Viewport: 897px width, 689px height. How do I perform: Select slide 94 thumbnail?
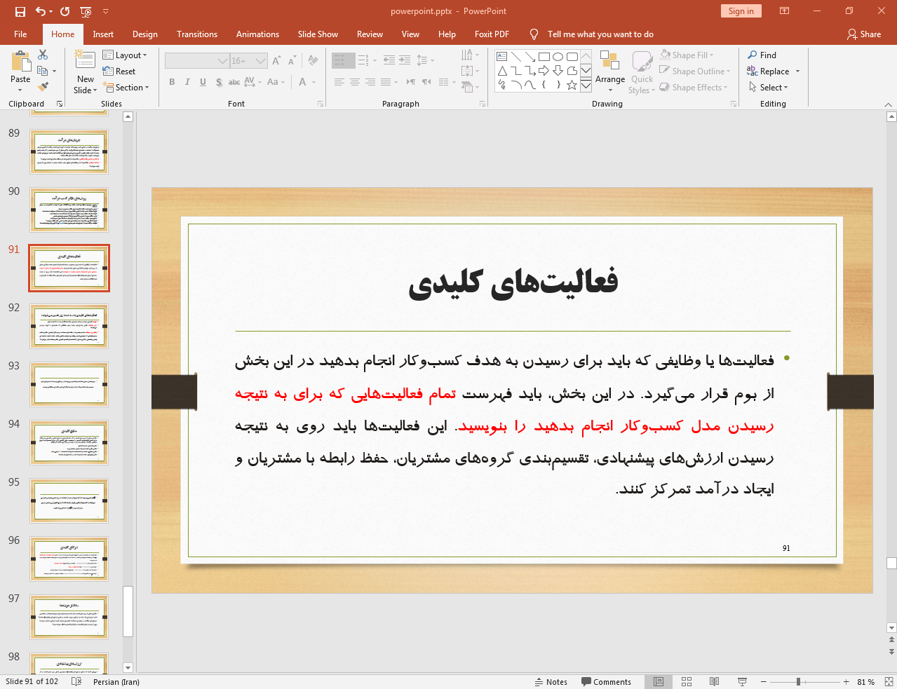pyautogui.click(x=69, y=442)
